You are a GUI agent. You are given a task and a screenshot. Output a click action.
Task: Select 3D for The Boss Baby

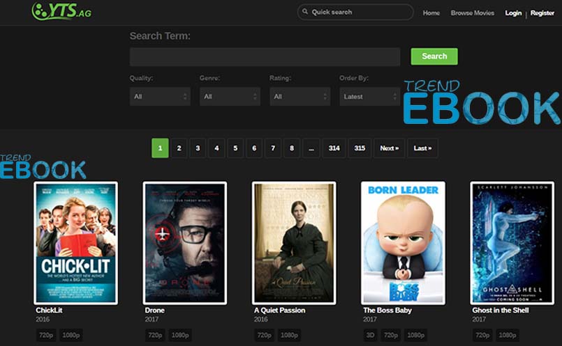click(x=370, y=335)
